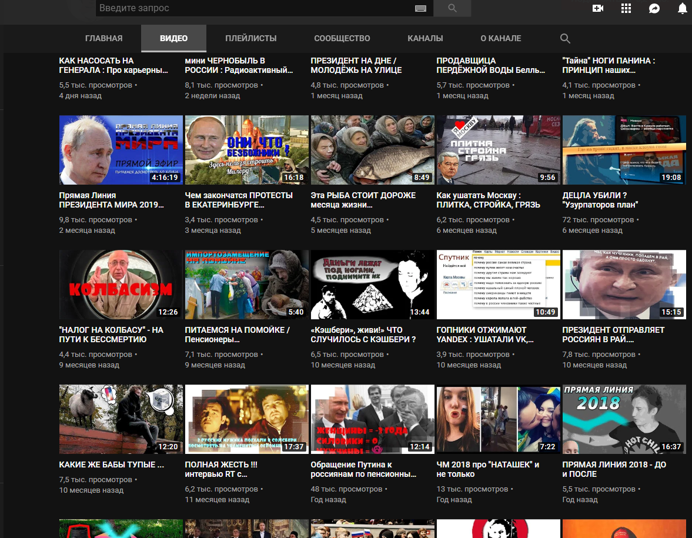Click '4 дня назад' upload date text
Screen dimensions: 692x538
[81, 96]
